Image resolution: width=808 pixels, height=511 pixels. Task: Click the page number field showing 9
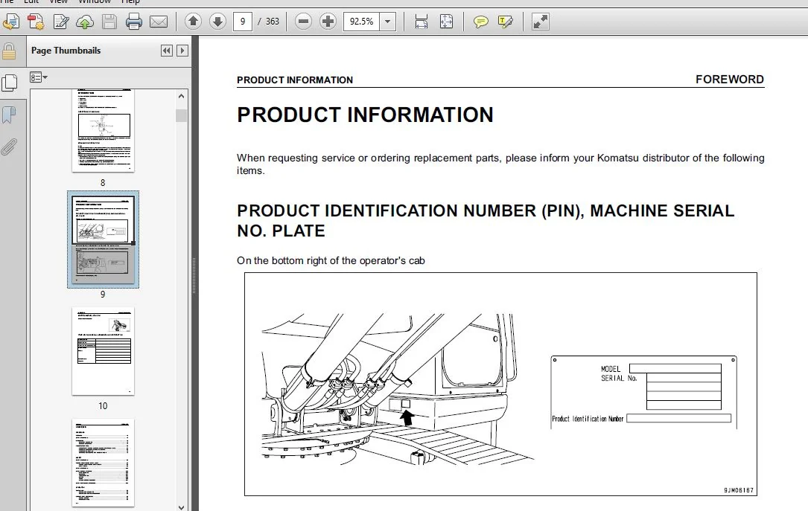click(x=243, y=21)
